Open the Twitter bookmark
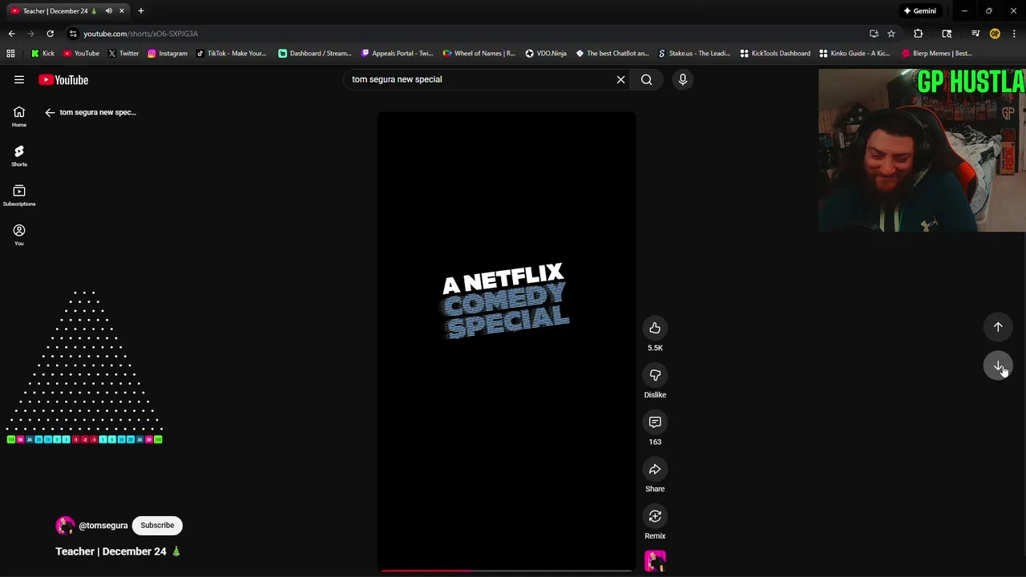Image resolution: width=1026 pixels, height=577 pixels. 123,54
